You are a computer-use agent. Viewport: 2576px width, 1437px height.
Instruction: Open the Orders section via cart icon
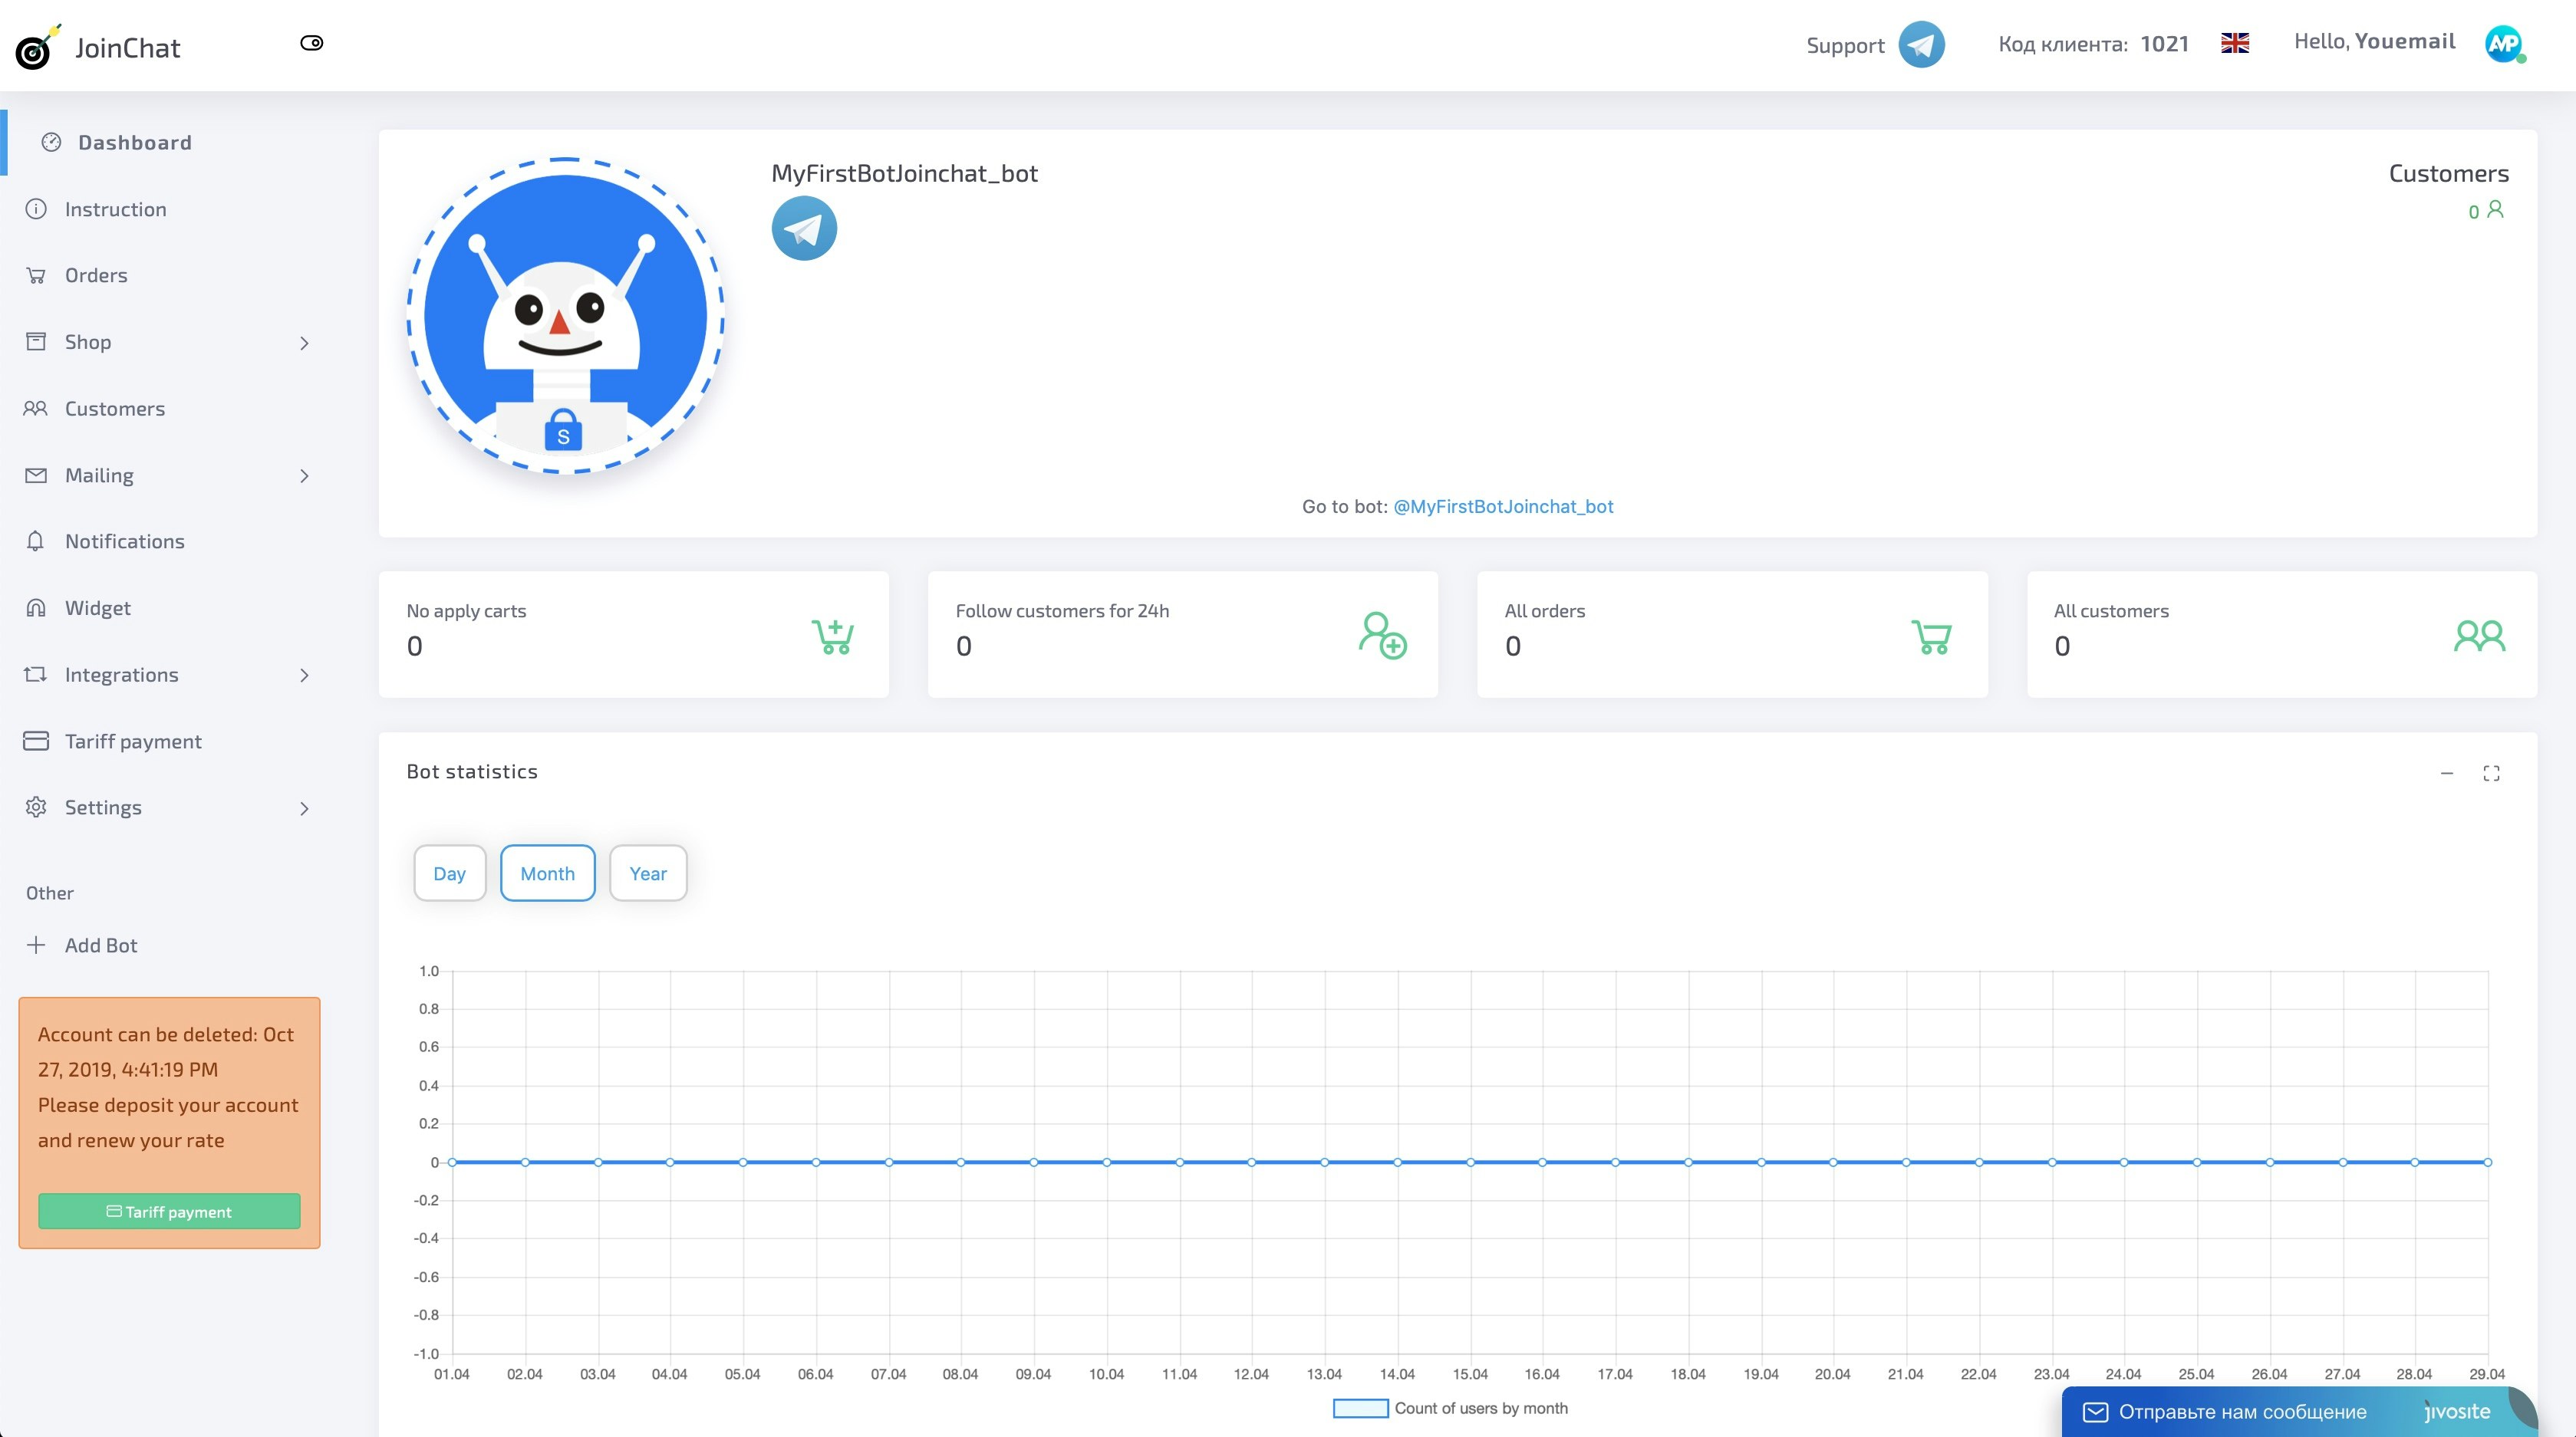36,275
